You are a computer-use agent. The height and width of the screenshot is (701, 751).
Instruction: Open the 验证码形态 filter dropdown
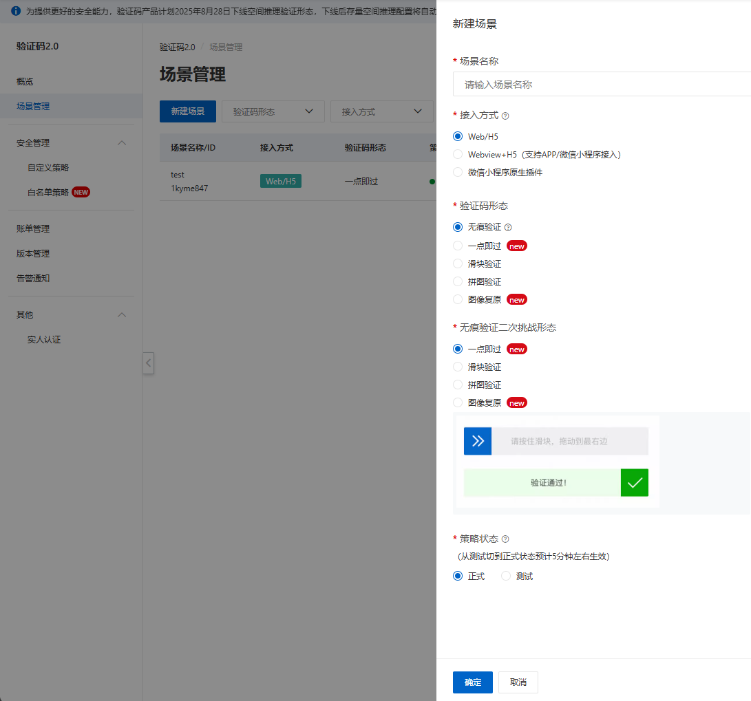coord(273,111)
